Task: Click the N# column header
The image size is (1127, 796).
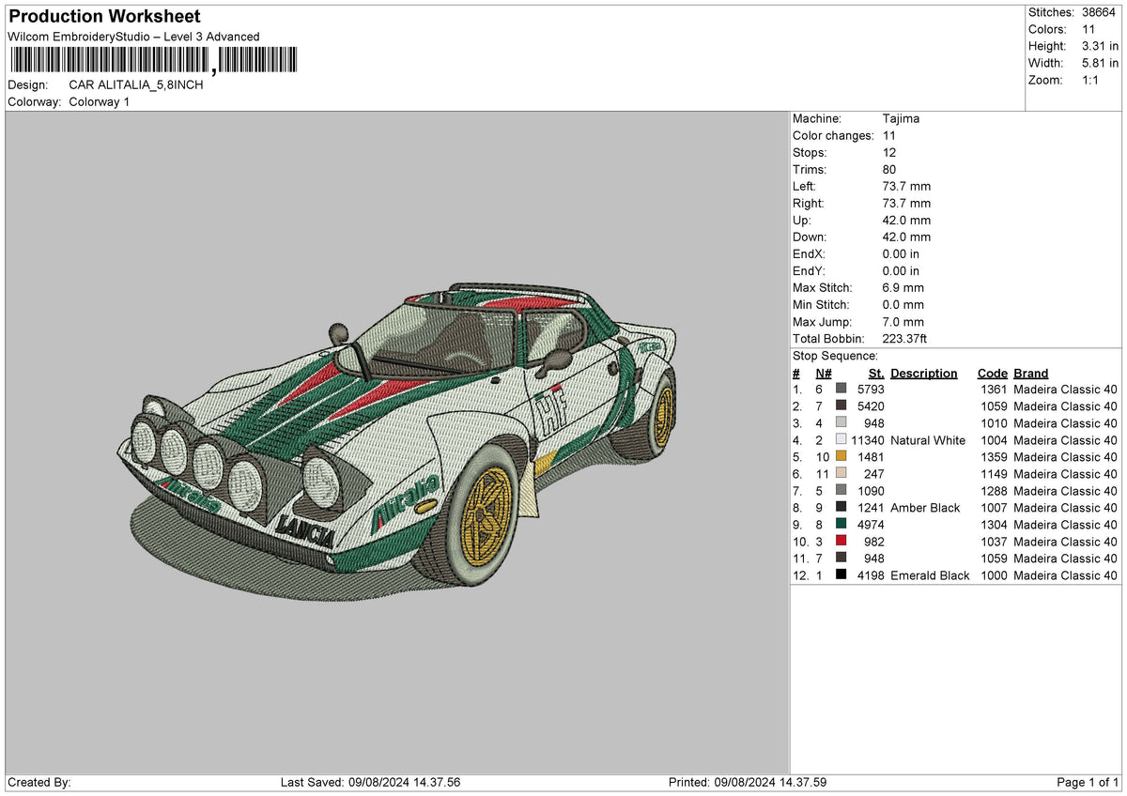Action: point(824,373)
